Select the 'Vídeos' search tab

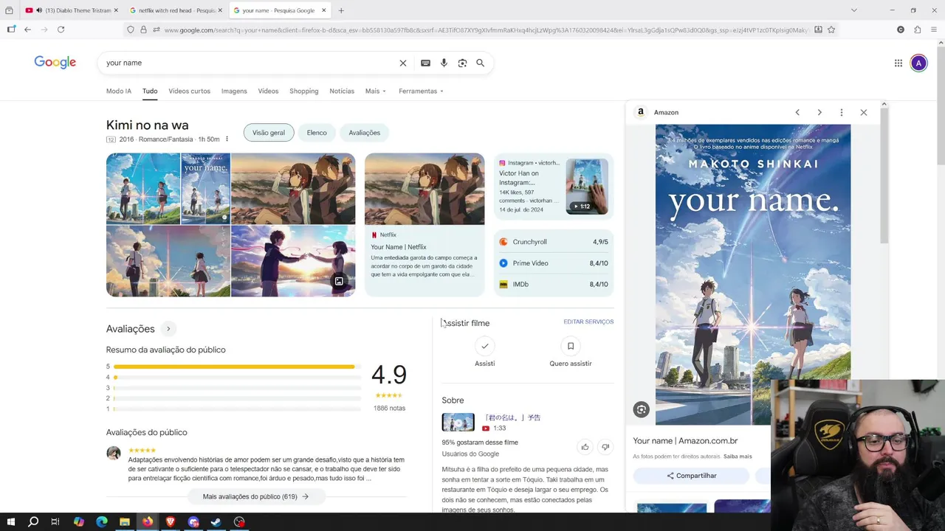tap(268, 91)
